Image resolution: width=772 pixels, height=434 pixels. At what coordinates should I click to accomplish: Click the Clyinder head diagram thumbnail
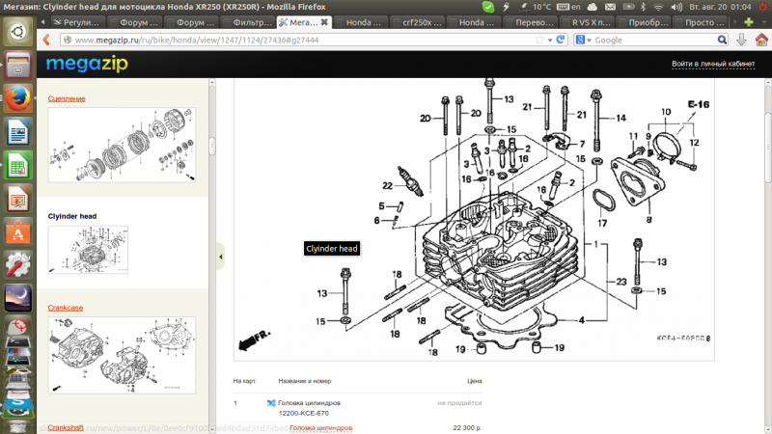click(x=88, y=250)
